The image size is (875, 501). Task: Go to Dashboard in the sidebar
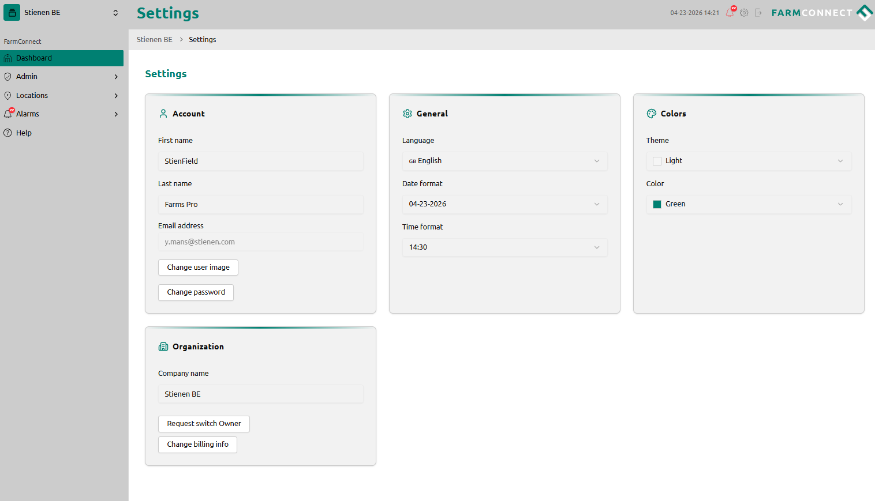pos(34,58)
